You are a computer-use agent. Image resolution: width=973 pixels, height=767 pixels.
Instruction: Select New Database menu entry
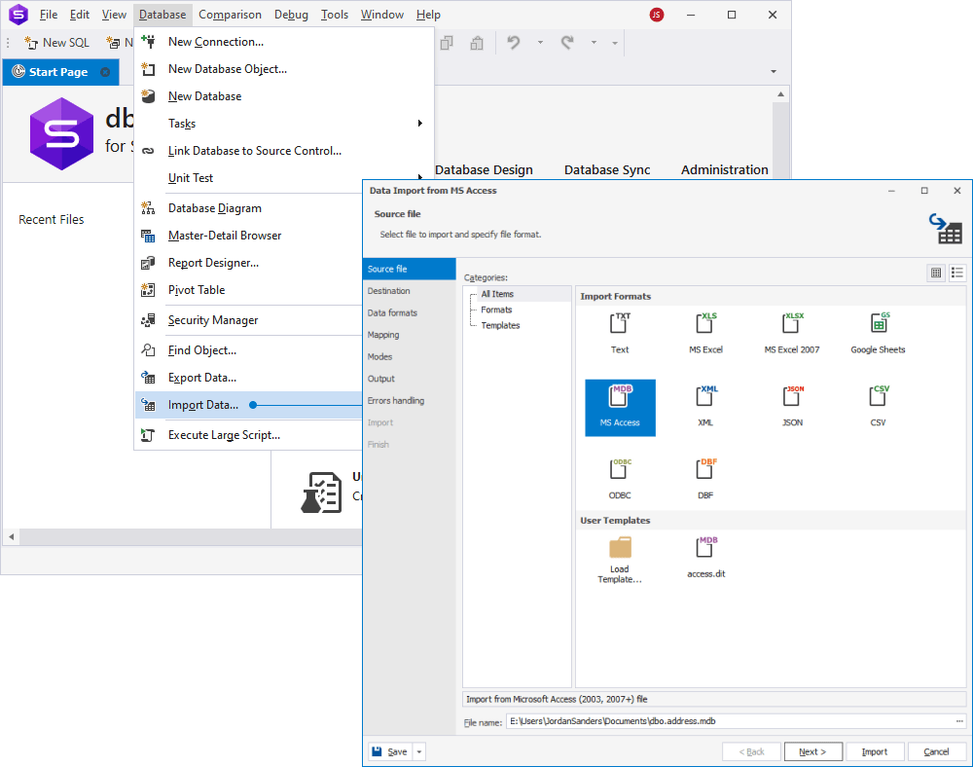[284, 96]
